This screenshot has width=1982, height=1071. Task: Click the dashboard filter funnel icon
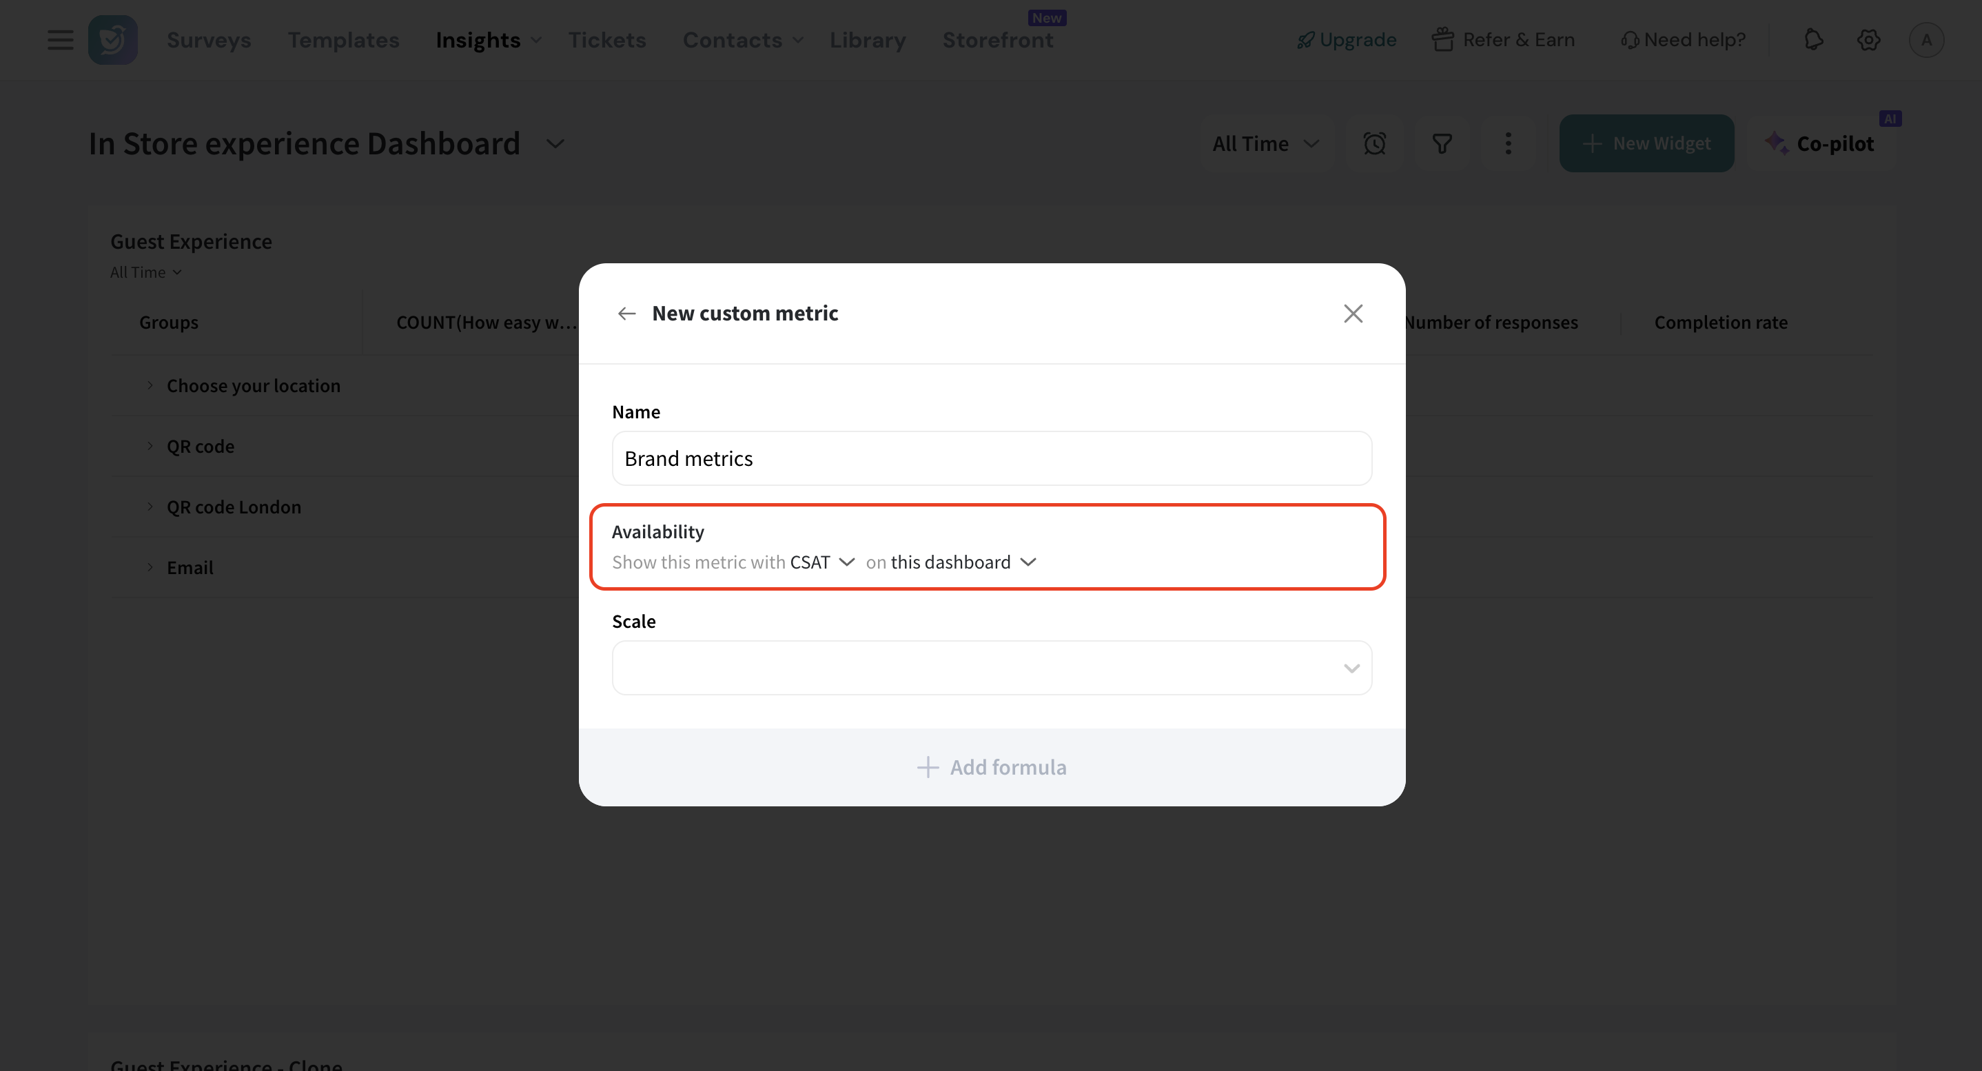pos(1442,144)
